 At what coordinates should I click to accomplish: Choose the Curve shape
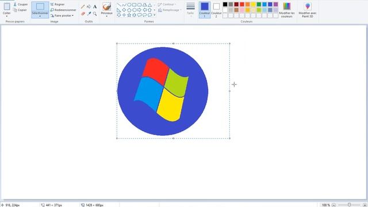[124, 5]
